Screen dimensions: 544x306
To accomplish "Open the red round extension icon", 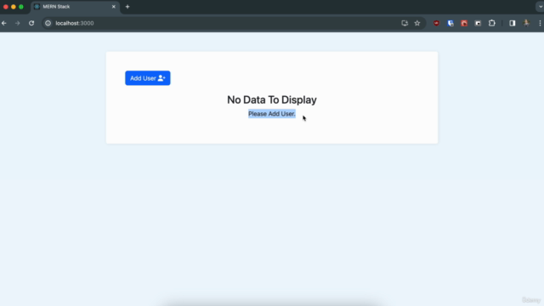I will click(436, 23).
